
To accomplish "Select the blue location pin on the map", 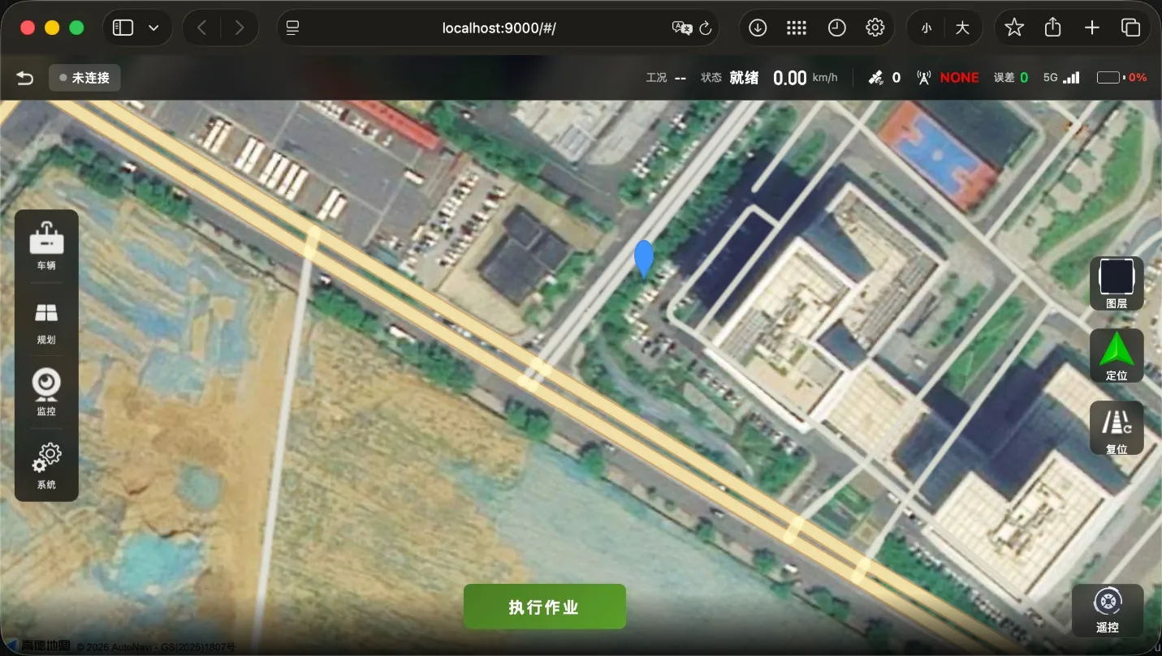I will (x=644, y=259).
